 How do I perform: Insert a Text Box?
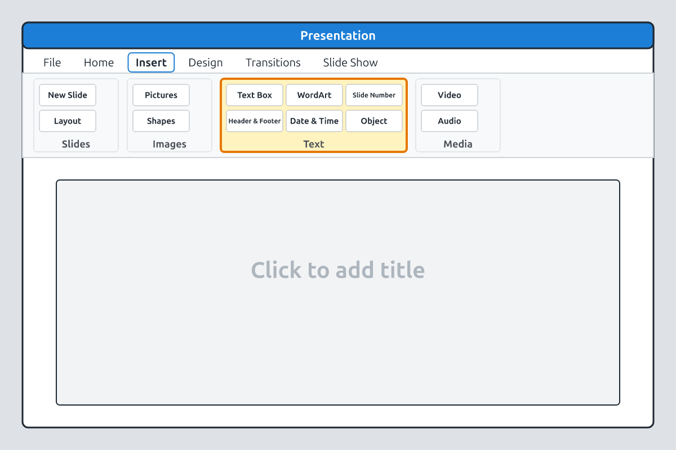(255, 95)
